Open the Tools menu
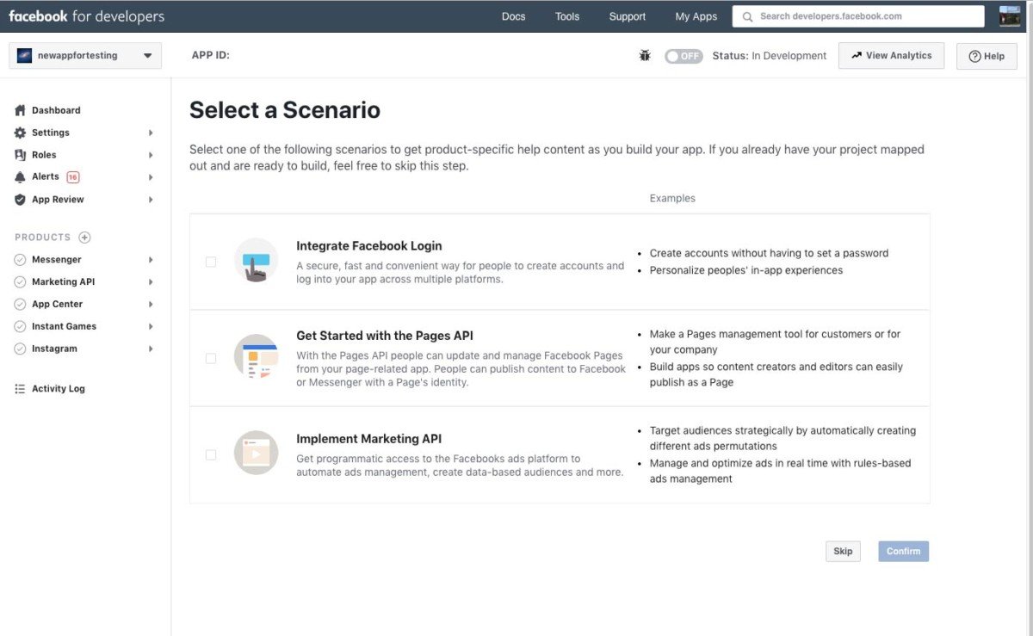The height and width of the screenshot is (636, 1033). click(567, 16)
